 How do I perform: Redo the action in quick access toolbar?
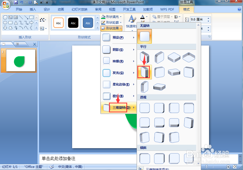[x=30, y=2]
